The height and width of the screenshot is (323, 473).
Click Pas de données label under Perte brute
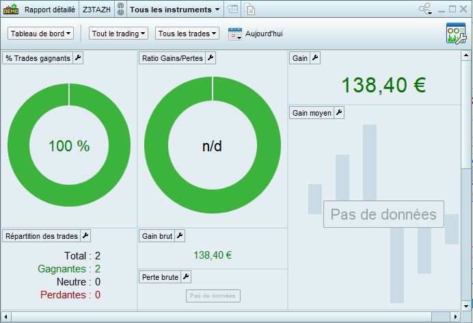[x=213, y=296]
